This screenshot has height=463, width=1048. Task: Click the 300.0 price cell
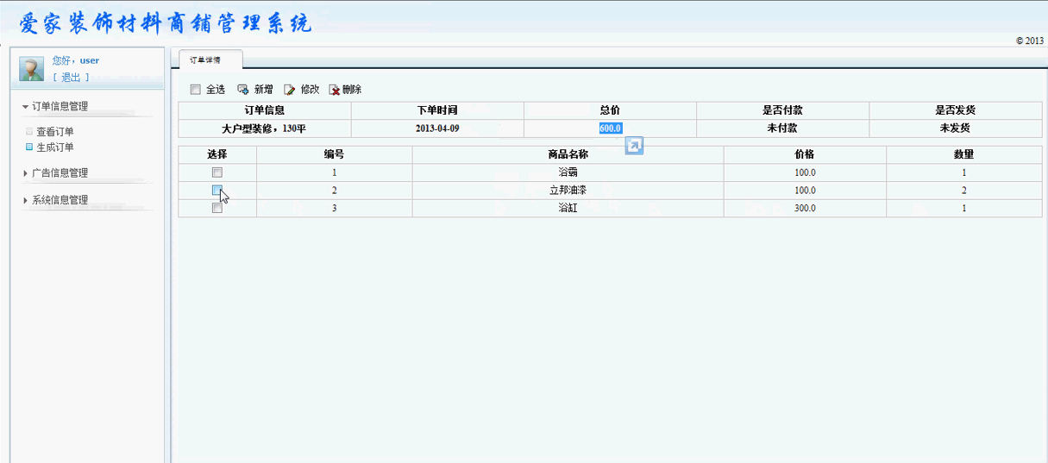(805, 208)
